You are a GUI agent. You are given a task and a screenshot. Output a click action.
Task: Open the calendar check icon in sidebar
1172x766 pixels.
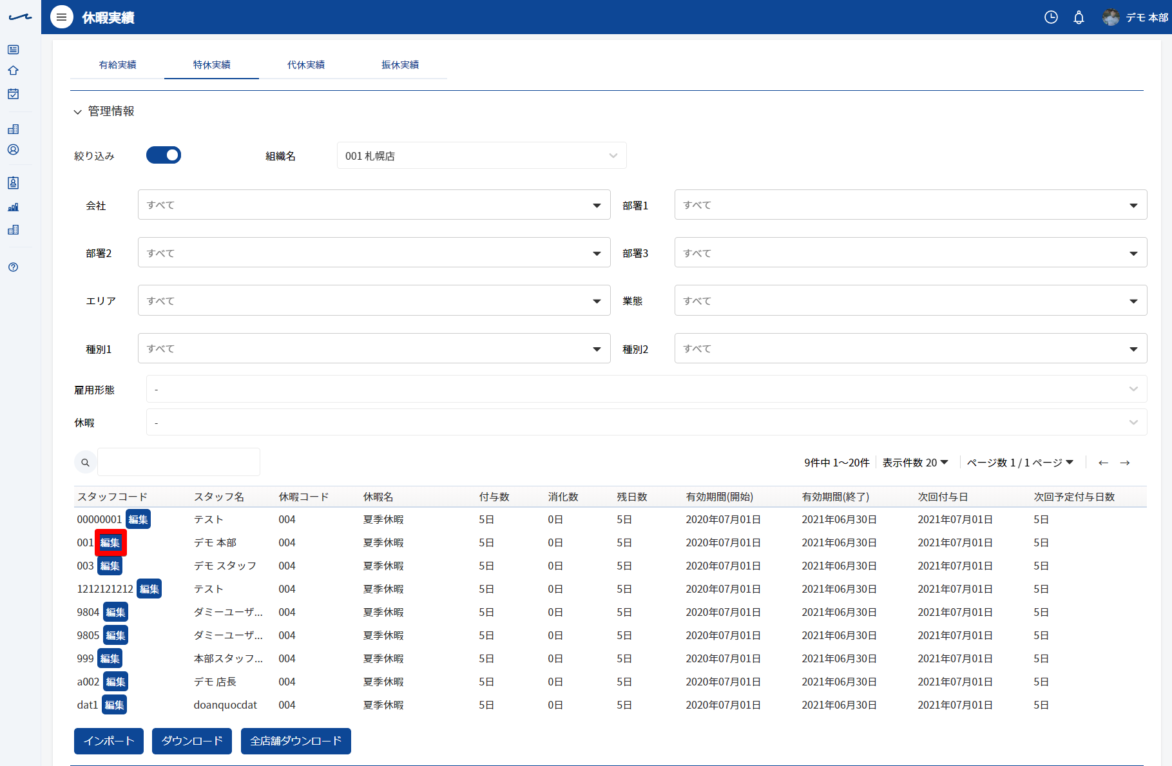tap(13, 94)
